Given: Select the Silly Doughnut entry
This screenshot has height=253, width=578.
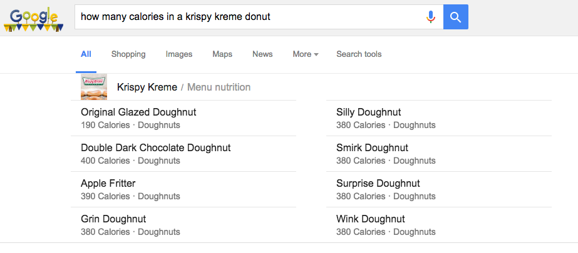Looking at the screenshot, I should pos(369,112).
